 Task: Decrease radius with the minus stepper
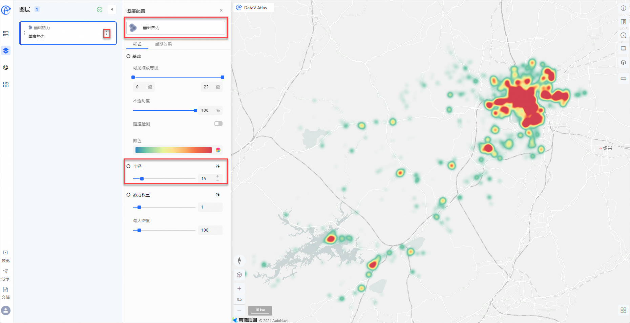pos(217,181)
